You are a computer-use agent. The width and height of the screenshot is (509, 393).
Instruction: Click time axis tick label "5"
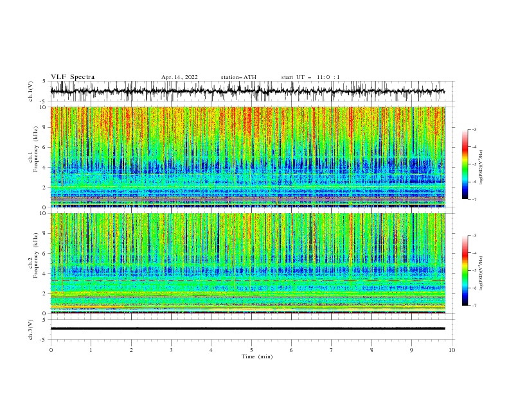click(x=251, y=350)
